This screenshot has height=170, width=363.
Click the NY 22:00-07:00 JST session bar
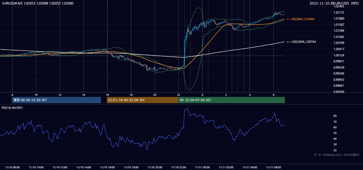click(231, 100)
